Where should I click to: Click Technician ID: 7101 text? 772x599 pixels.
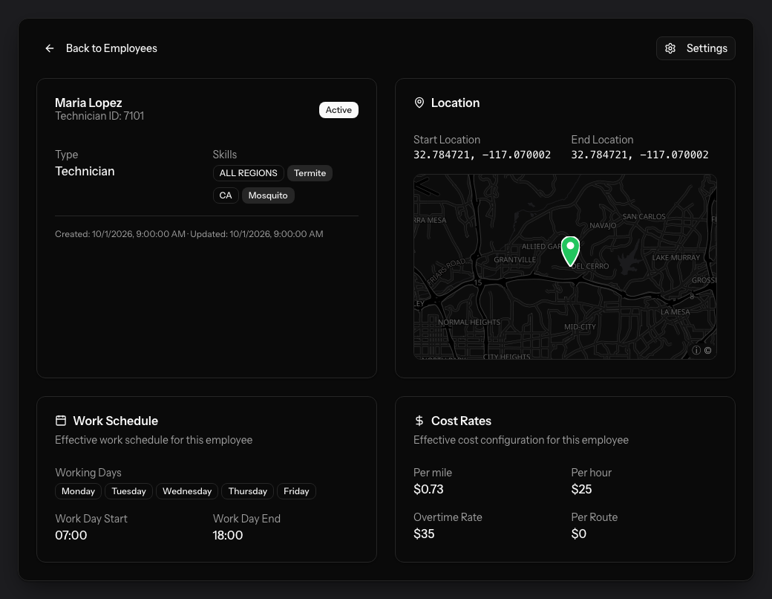99,116
